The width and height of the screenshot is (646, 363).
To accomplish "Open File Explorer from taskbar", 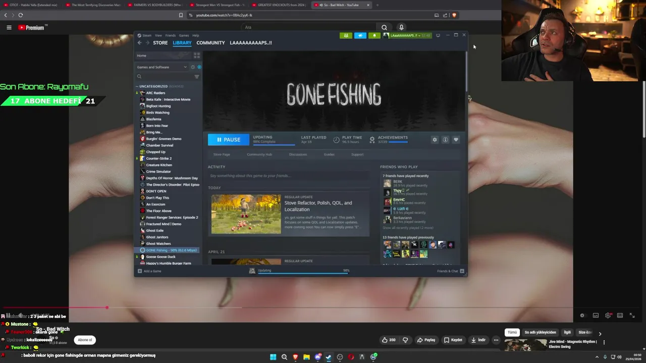I will (x=306, y=357).
